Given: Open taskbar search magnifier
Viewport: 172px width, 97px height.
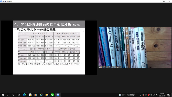Looking at the screenshot, I should [8, 95].
